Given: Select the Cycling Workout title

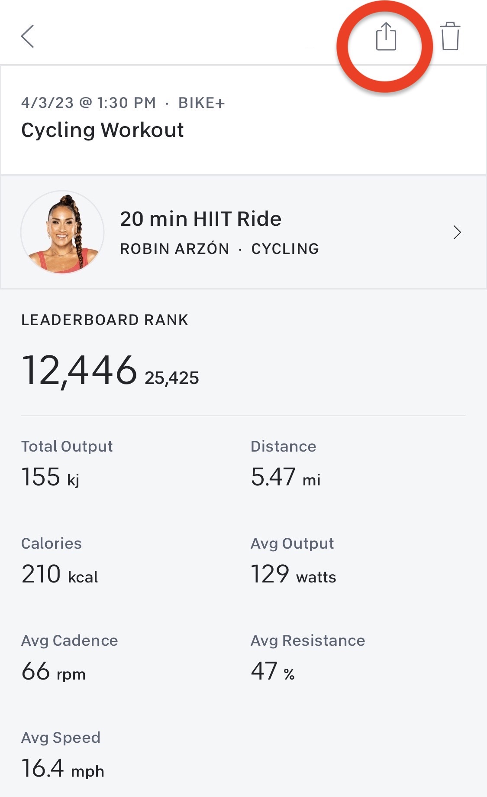Looking at the screenshot, I should pos(103,130).
